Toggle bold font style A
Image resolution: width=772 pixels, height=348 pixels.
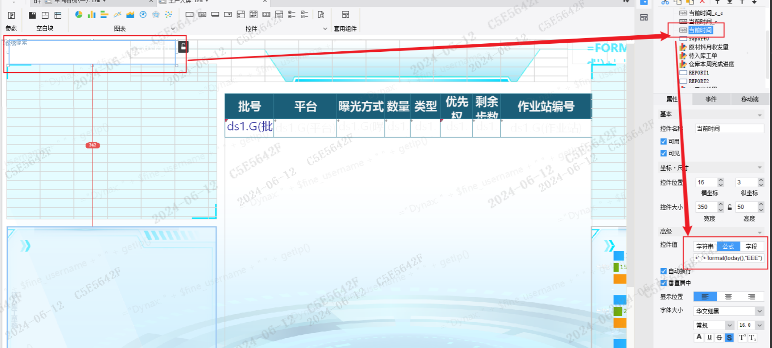tap(699, 337)
